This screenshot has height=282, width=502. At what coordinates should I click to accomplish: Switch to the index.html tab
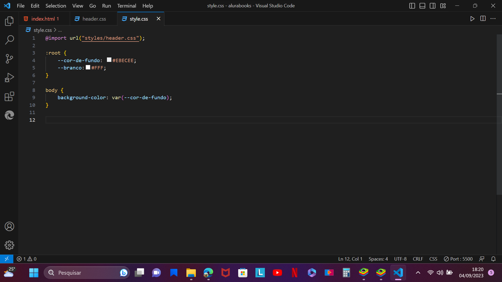click(44, 19)
